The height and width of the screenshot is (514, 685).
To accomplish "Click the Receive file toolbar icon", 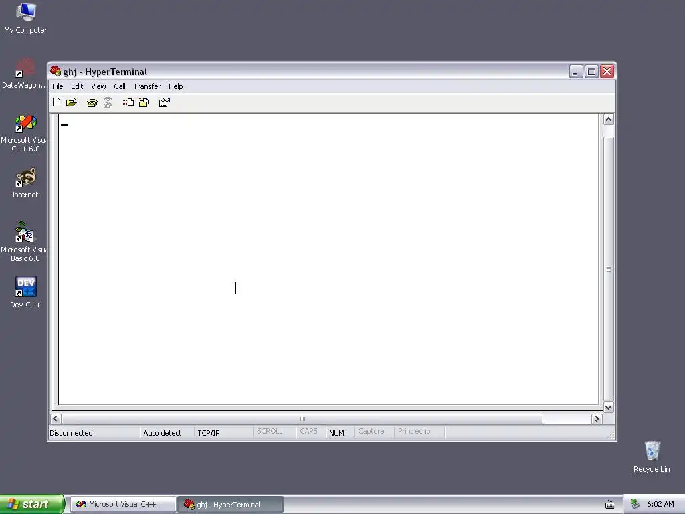I will (144, 102).
